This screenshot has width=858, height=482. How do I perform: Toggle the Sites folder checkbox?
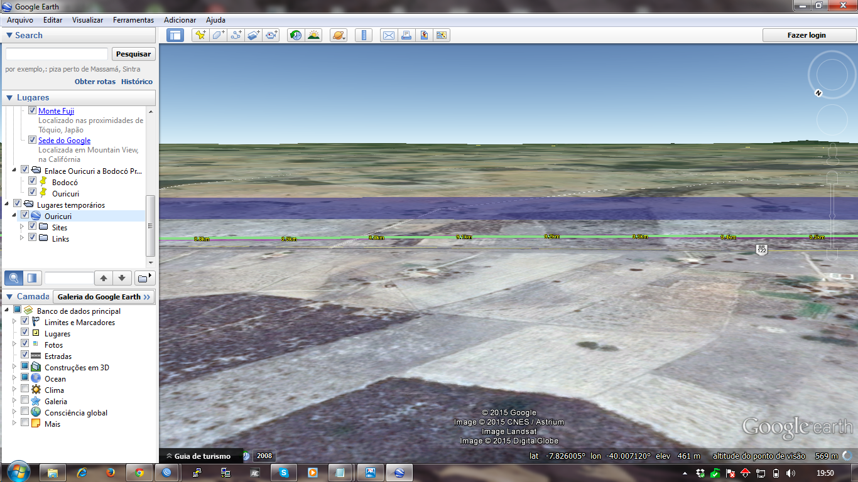33,227
